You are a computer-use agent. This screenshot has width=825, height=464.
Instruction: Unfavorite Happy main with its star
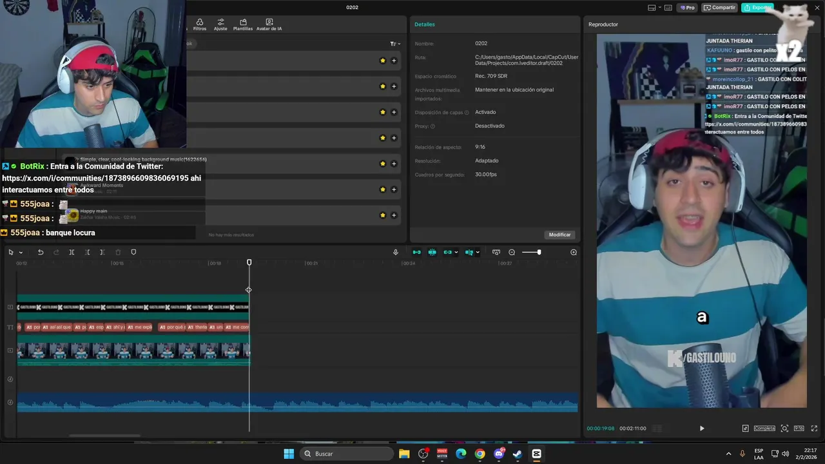pyautogui.click(x=383, y=215)
